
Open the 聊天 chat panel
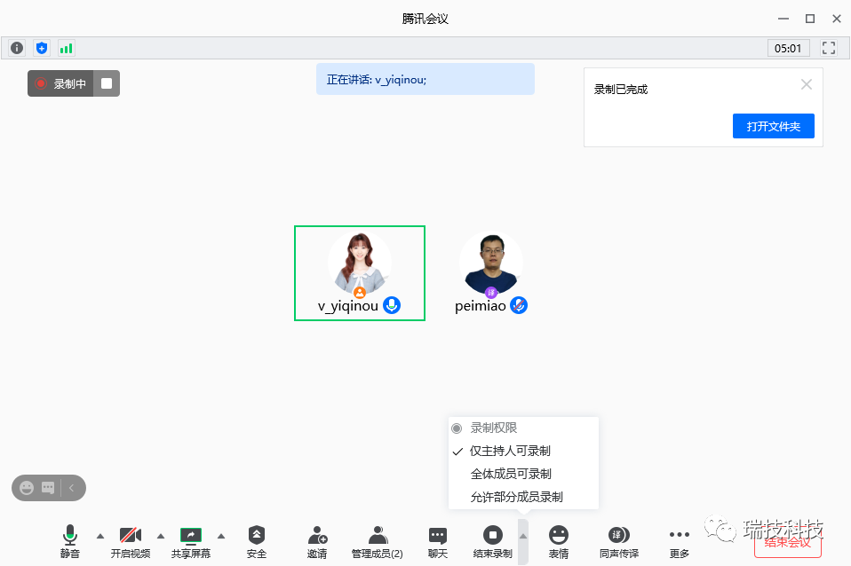click(x=438, y=541)
